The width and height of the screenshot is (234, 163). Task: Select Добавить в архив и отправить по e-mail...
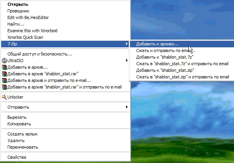pos(65,80)
